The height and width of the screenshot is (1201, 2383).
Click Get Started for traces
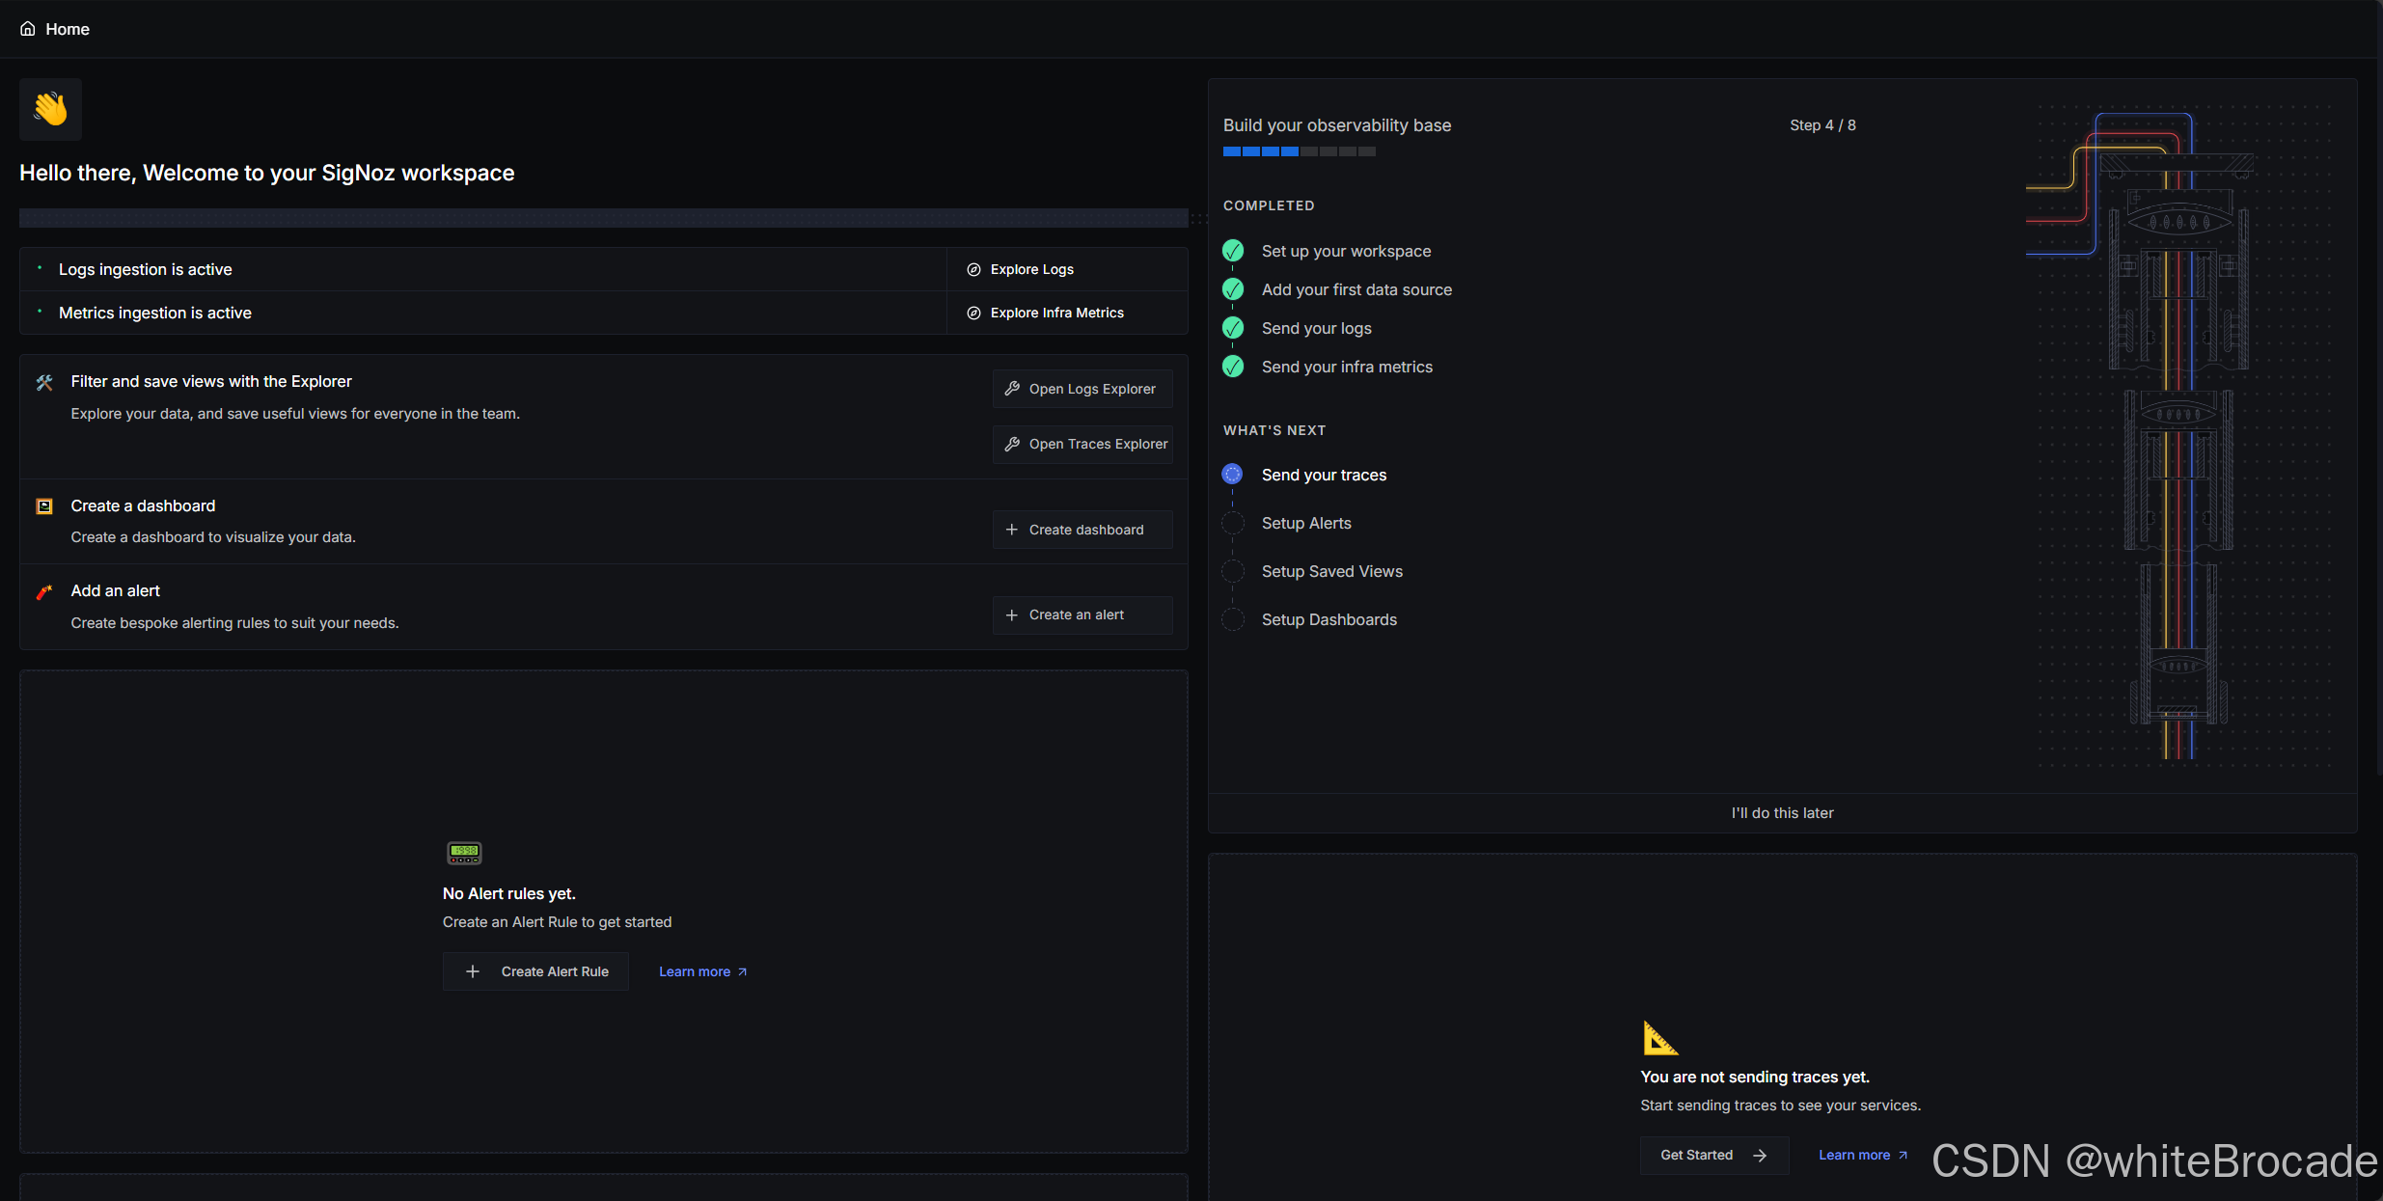(1714, 1155)
